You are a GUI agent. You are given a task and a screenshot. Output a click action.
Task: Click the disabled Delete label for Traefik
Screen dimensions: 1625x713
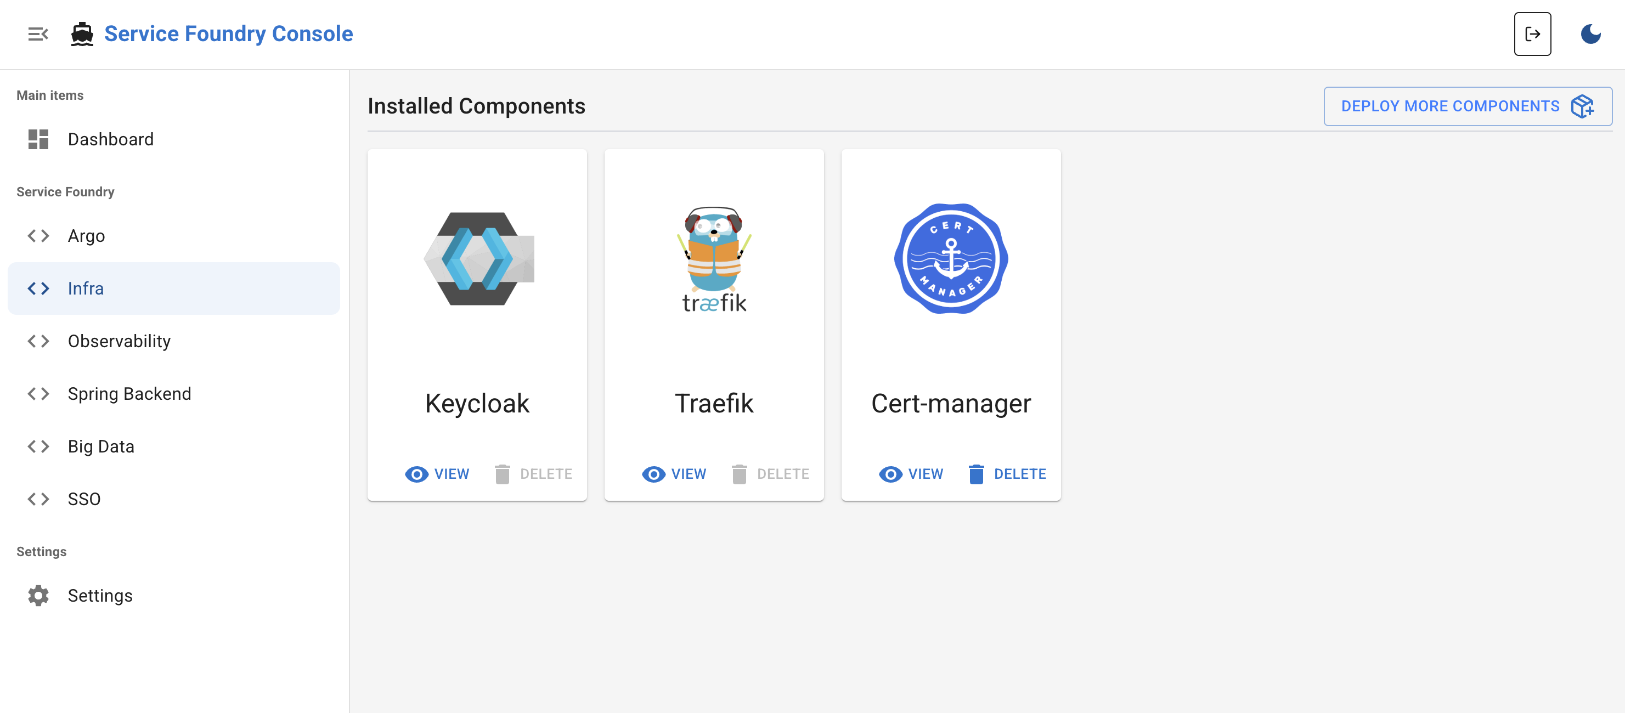click(x=783, y=474)
